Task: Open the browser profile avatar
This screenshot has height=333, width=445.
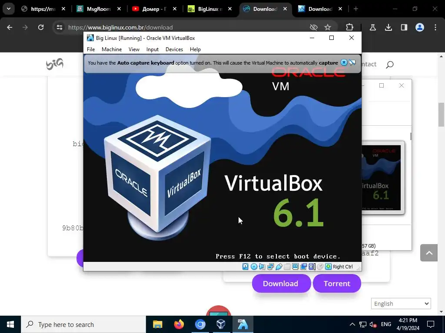Action: pyautogui.click(x=420, y=27)
